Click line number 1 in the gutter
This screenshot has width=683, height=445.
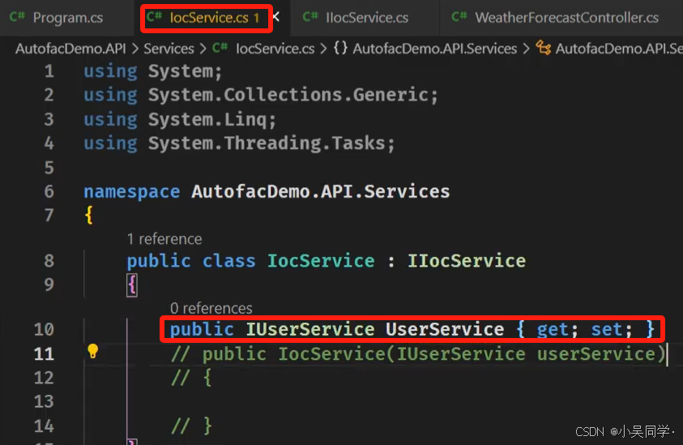49,71
